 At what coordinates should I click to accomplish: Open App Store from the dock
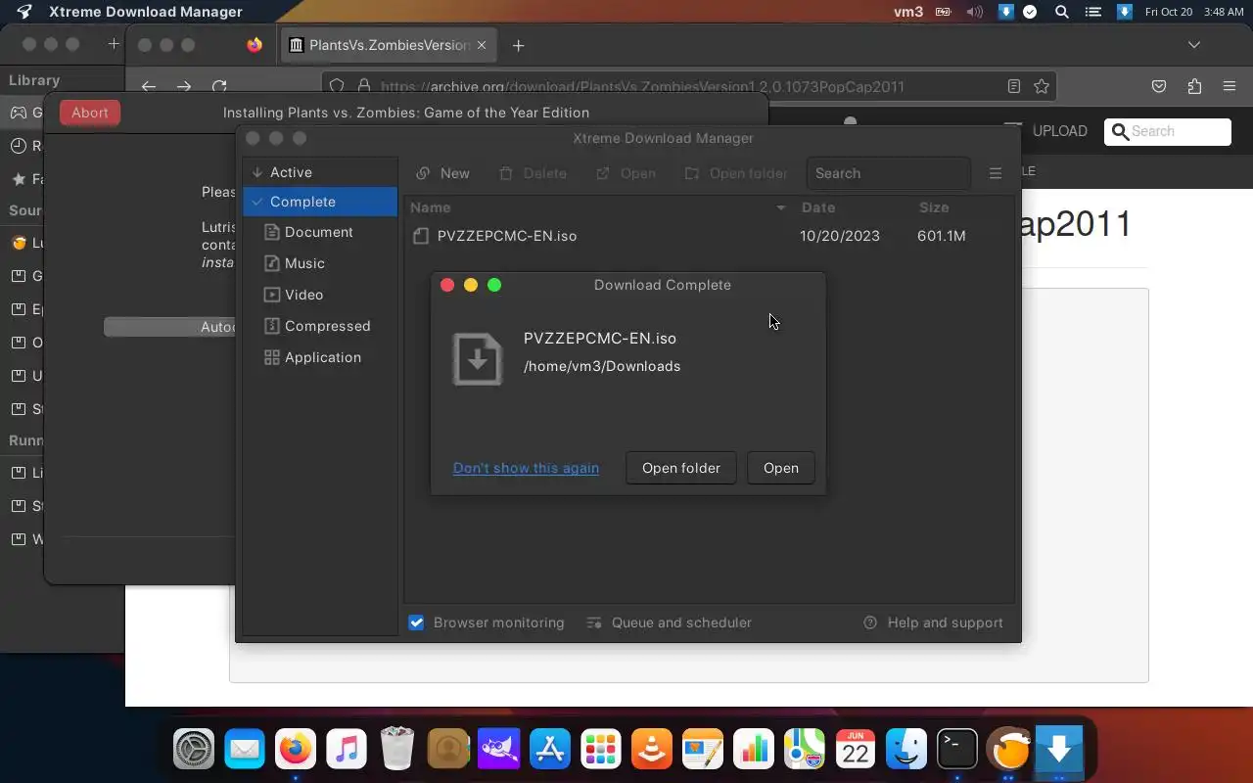point(550,751)
